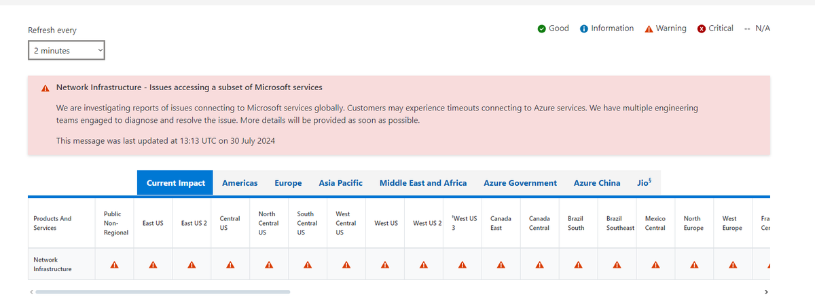Click the Mexico Central warning icon

(x=655, y=265)
